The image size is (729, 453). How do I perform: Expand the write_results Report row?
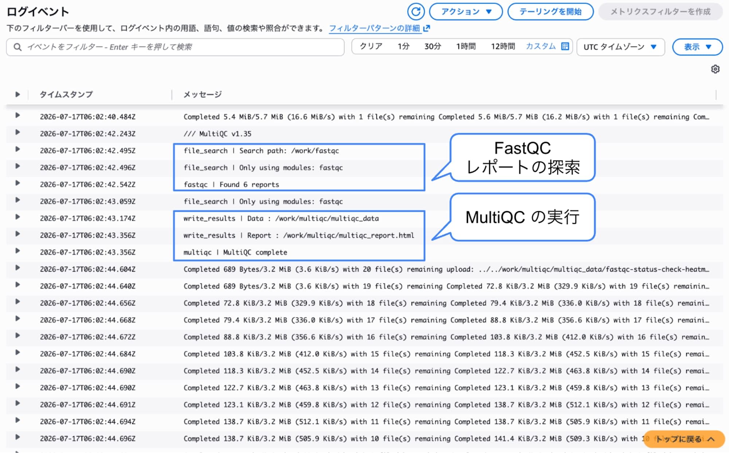point(17,234)
